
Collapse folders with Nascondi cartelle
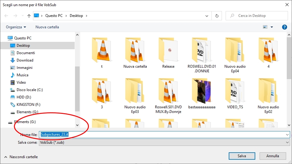21,157
